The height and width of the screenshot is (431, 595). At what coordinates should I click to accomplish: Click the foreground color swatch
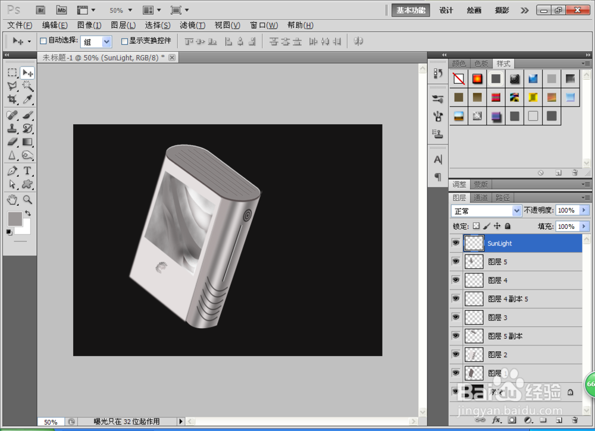[14, 219]
